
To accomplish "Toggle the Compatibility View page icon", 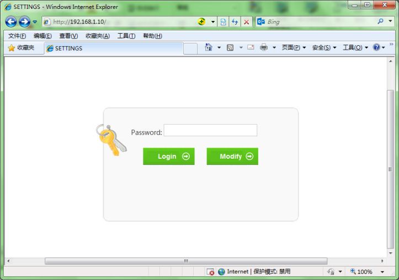I will coord(223,22).
